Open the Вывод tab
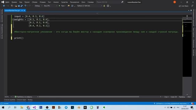This screenshot has width=196, height=110. 30,100
